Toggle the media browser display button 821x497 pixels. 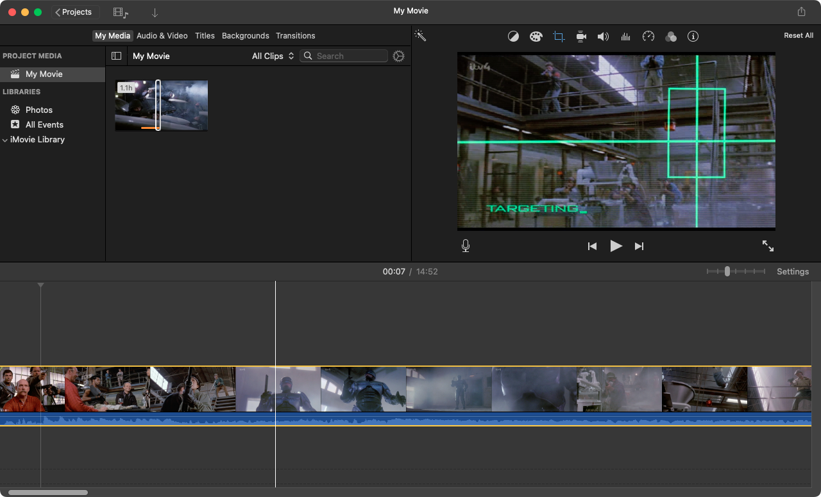point(120,12)
